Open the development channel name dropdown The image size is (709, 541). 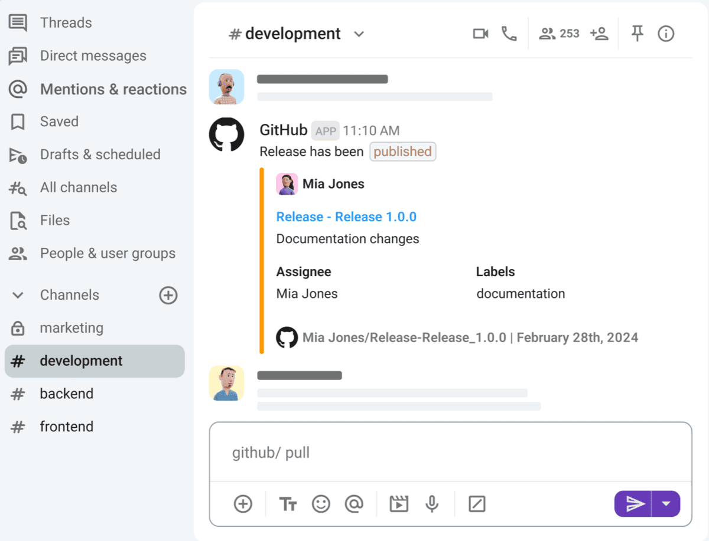click(x=359, y=34)
